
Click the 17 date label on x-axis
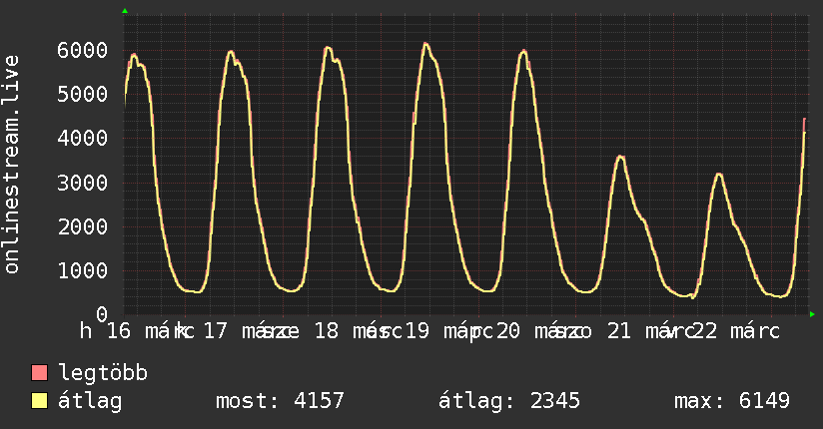pyautogui.click(x=215, y=331)
